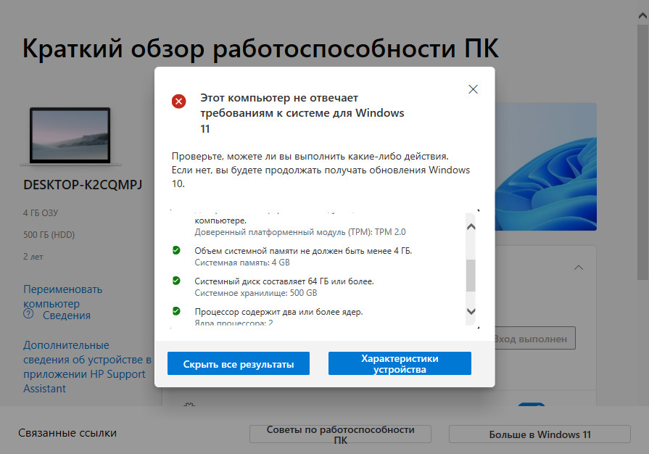
Task: Click the 'Вход выполнен' button in the main window
Action: (534, 339)
